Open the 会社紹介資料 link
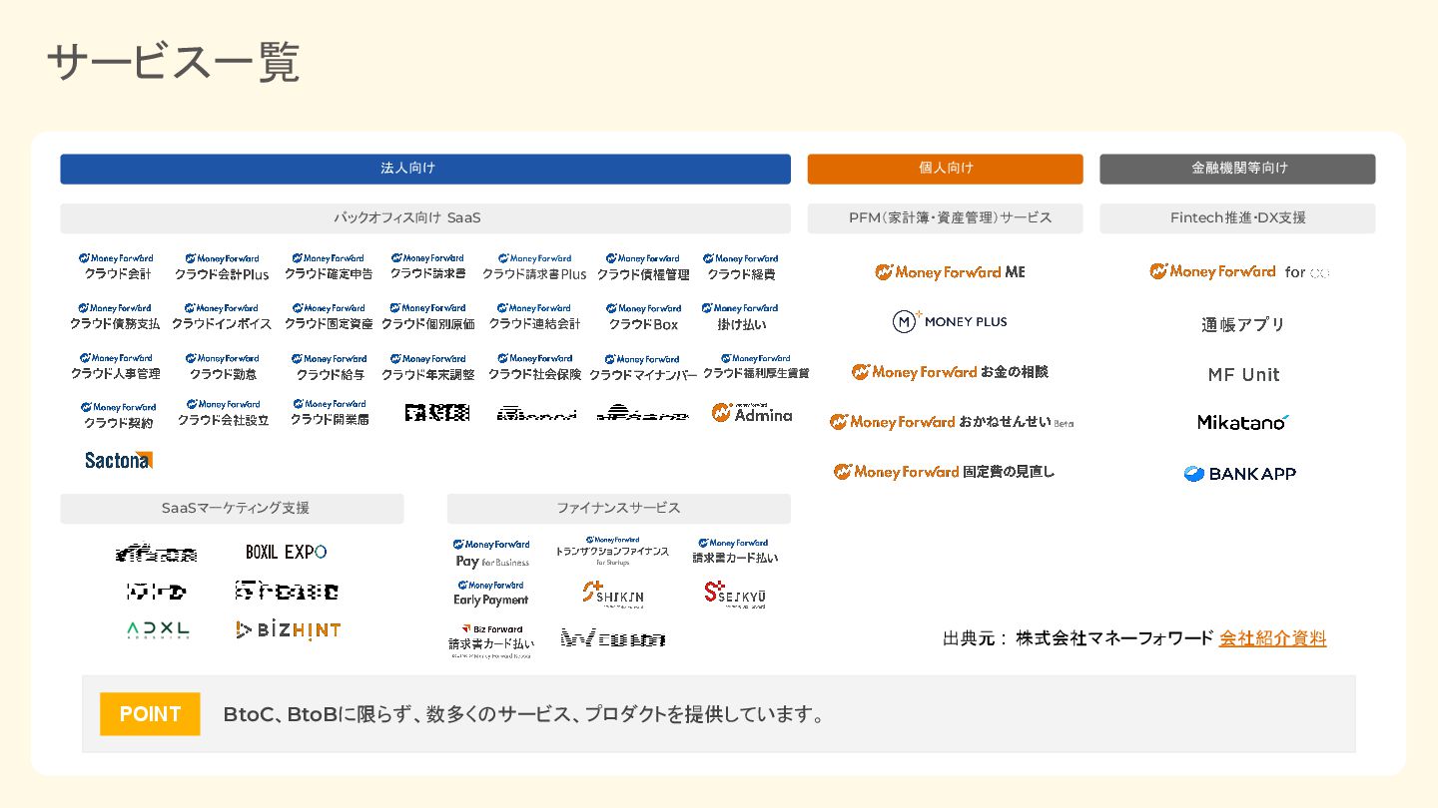Image resolution: width=1438 pixels, height=808 pixels. pos(1273,638)
